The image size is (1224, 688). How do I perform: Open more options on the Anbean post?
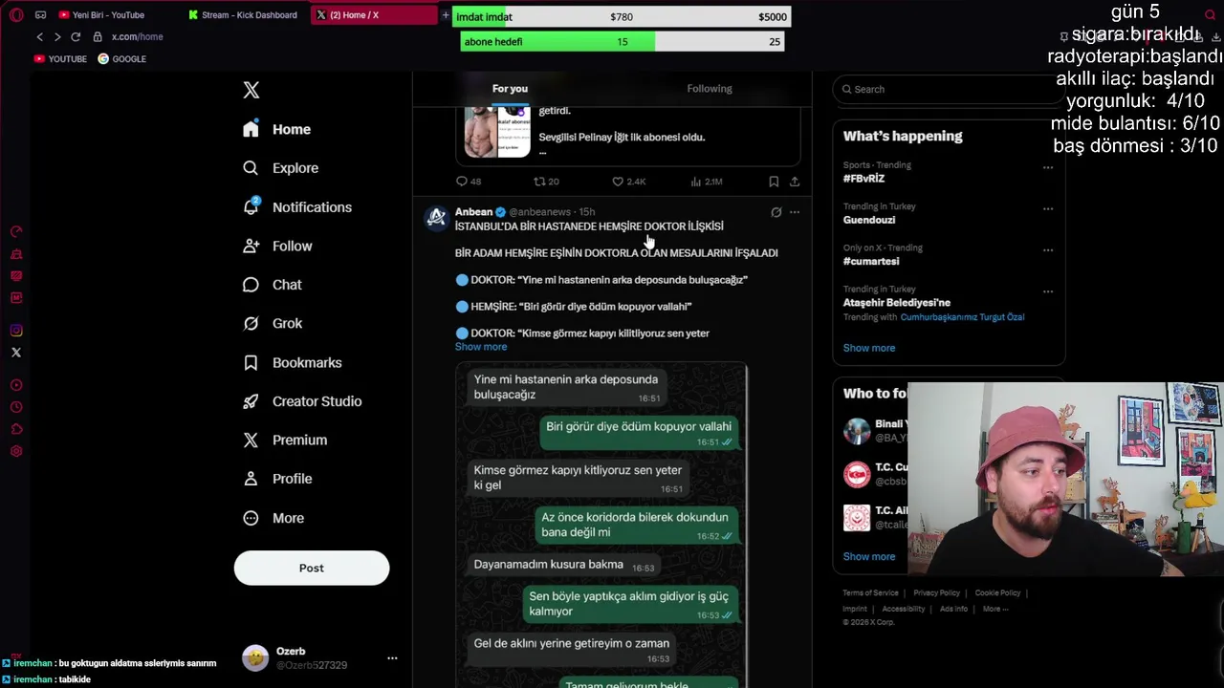(794, 212)
